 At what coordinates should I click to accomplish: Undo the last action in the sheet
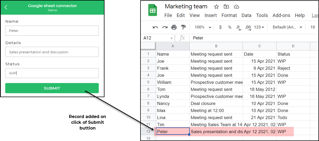coord(155,27)
